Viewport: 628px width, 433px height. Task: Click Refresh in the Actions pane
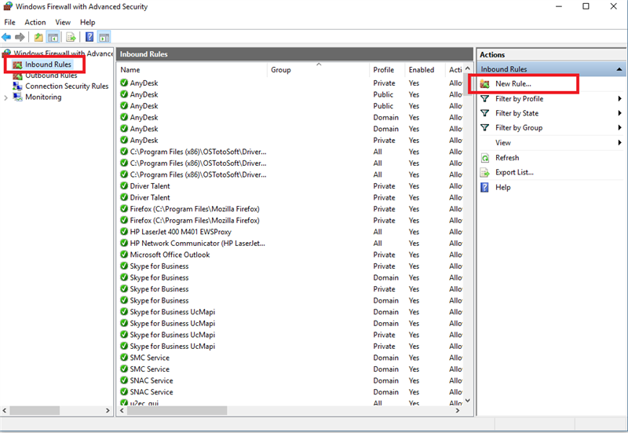[x=507, y=158]
